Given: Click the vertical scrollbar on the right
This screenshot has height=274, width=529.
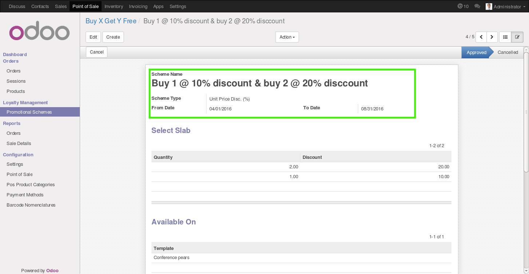Looking at the screenshot, I should (526, 112).
